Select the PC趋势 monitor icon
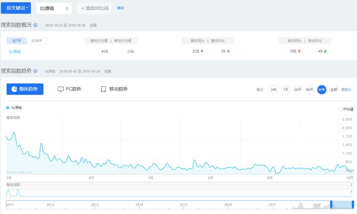This screenshot has width=357, height=214. [x=61, y=89]
